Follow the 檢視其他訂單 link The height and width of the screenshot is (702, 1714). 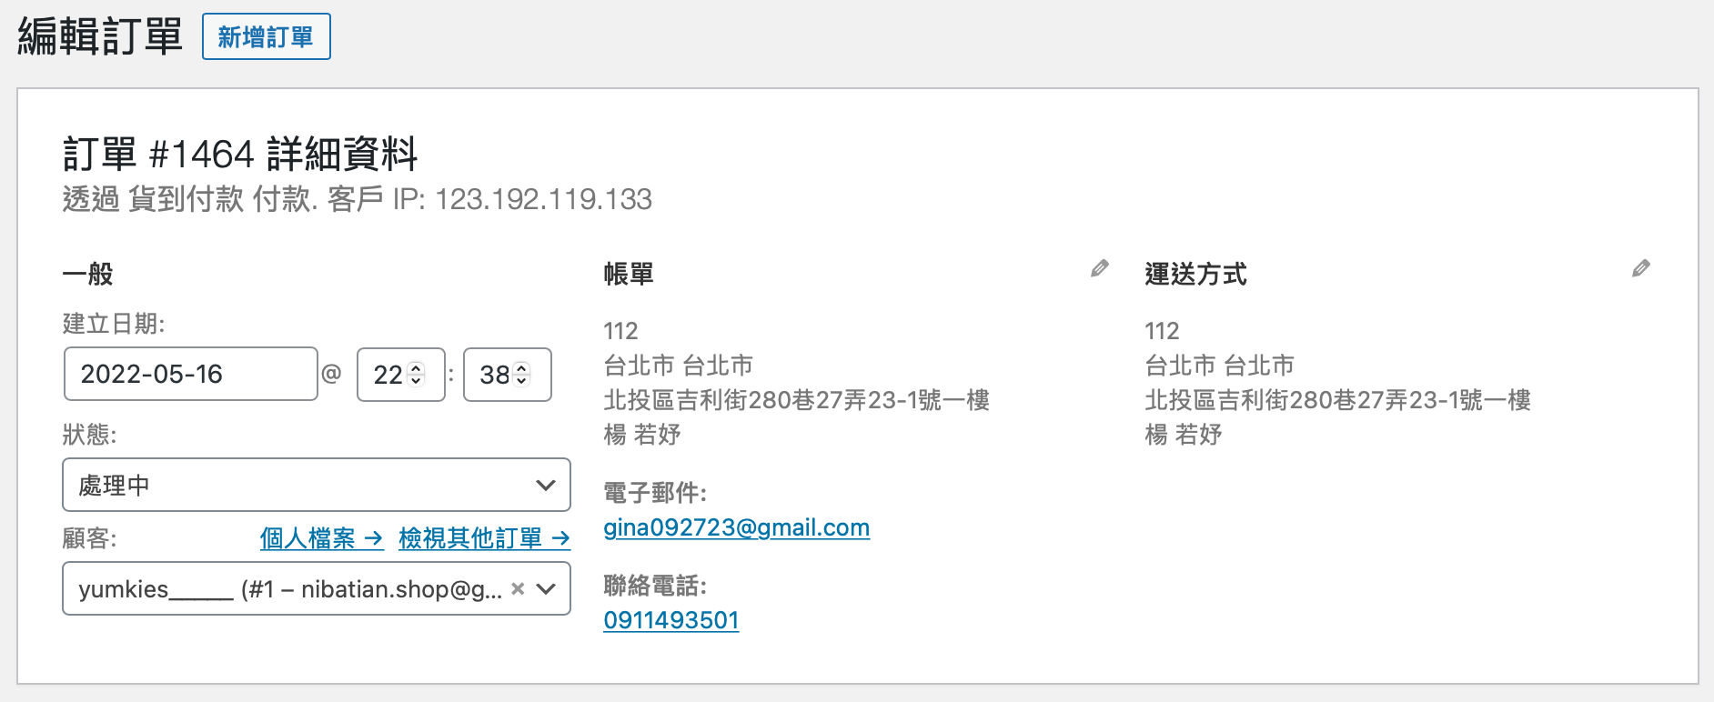pyautogui.click(x=484, y=538)
